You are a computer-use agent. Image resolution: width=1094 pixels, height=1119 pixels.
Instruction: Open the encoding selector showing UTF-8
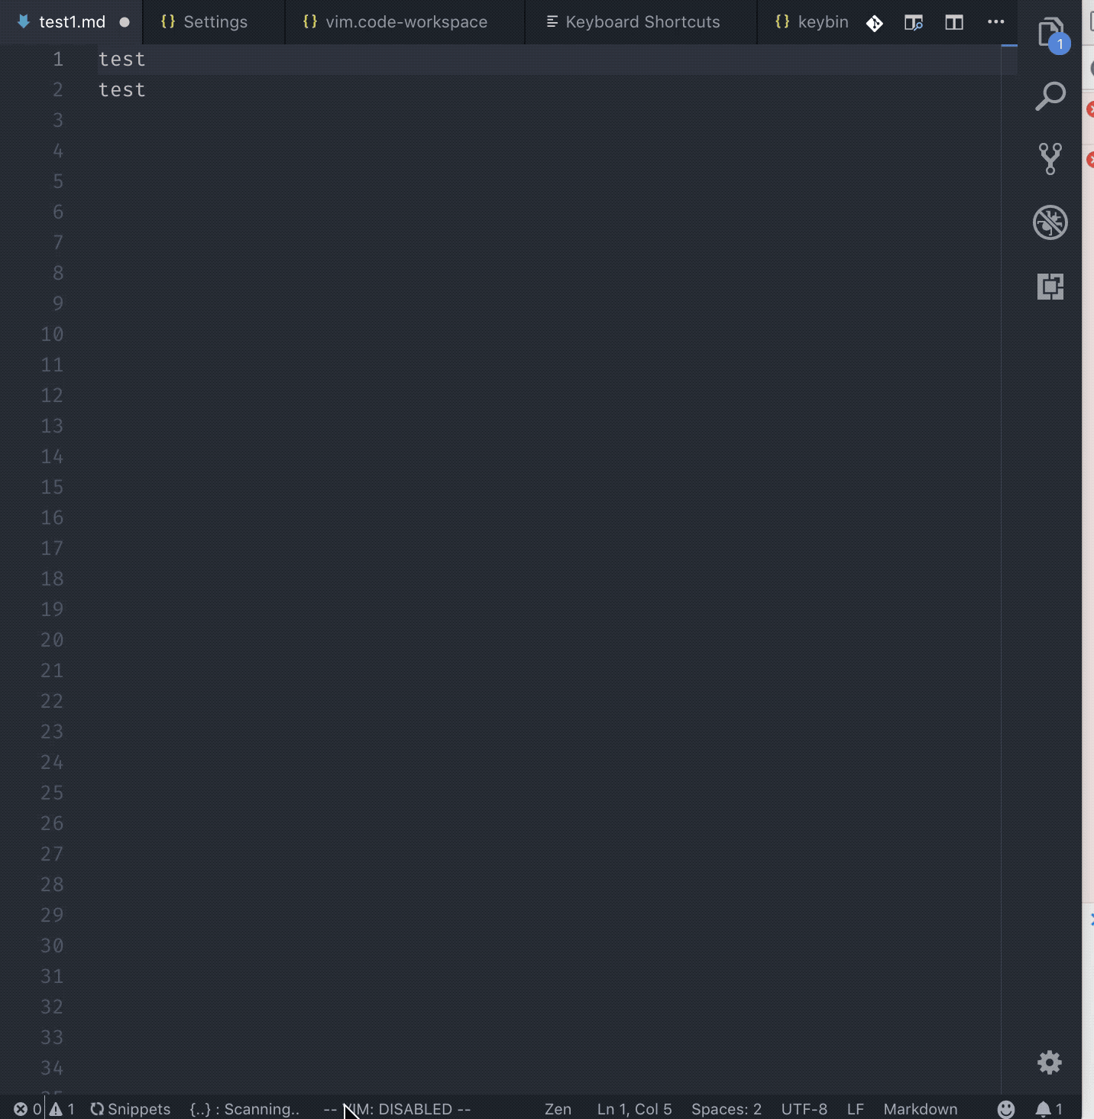click(x=804, y=1109)
